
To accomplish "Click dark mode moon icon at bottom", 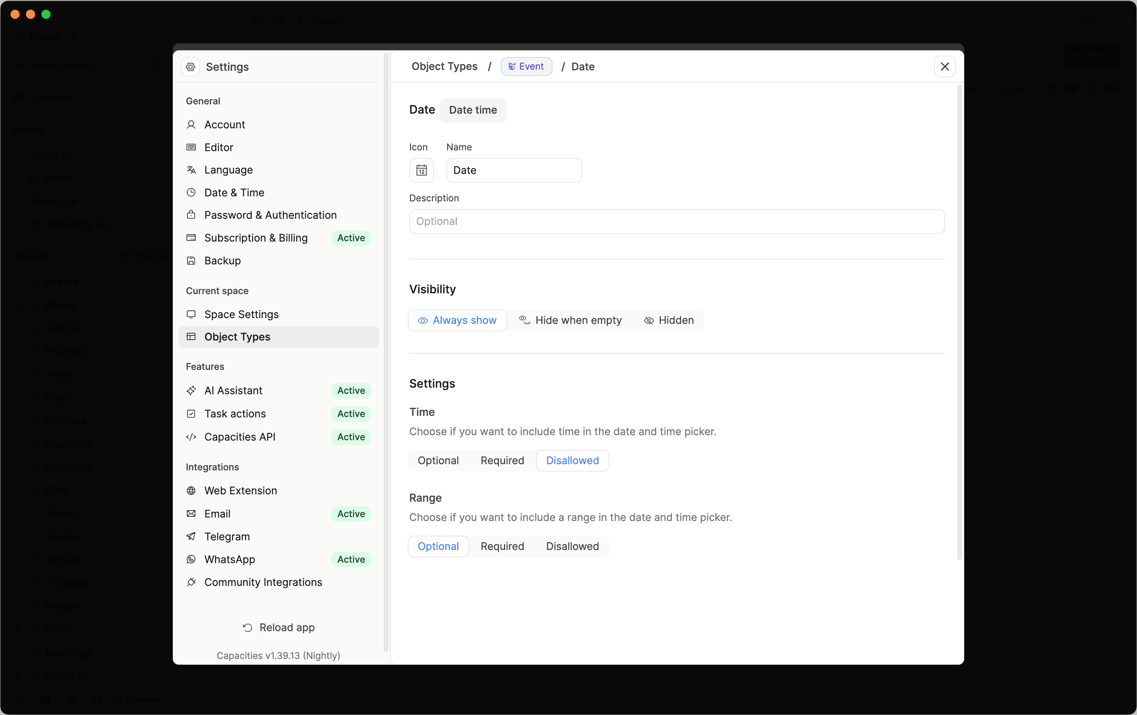I will (x=72, y=700).
